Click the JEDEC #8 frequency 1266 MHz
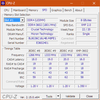Image resolution: width=100 pixels, height=100 pixels. (34, 55)
